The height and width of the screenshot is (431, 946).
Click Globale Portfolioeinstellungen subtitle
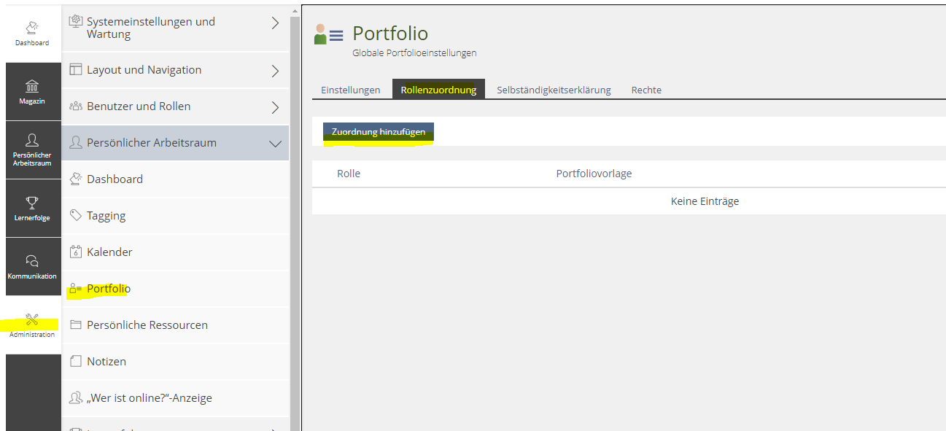pyautogui.click(x=414, y=53)
